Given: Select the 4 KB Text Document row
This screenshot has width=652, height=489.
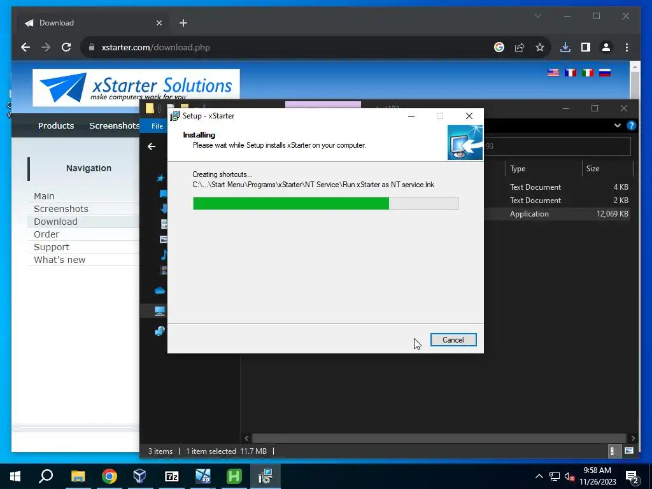Looking at the screenshot, I should (x=557, y=187).
